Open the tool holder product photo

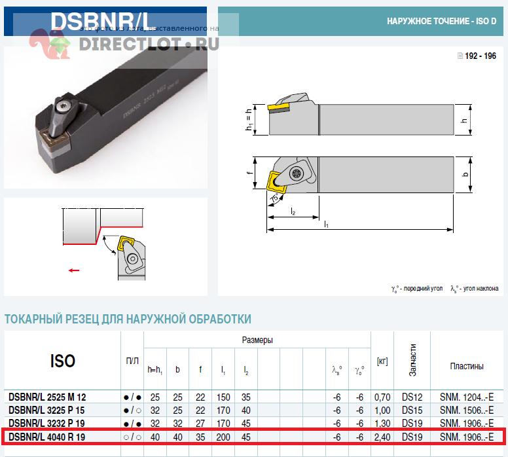tap(105, 115)
